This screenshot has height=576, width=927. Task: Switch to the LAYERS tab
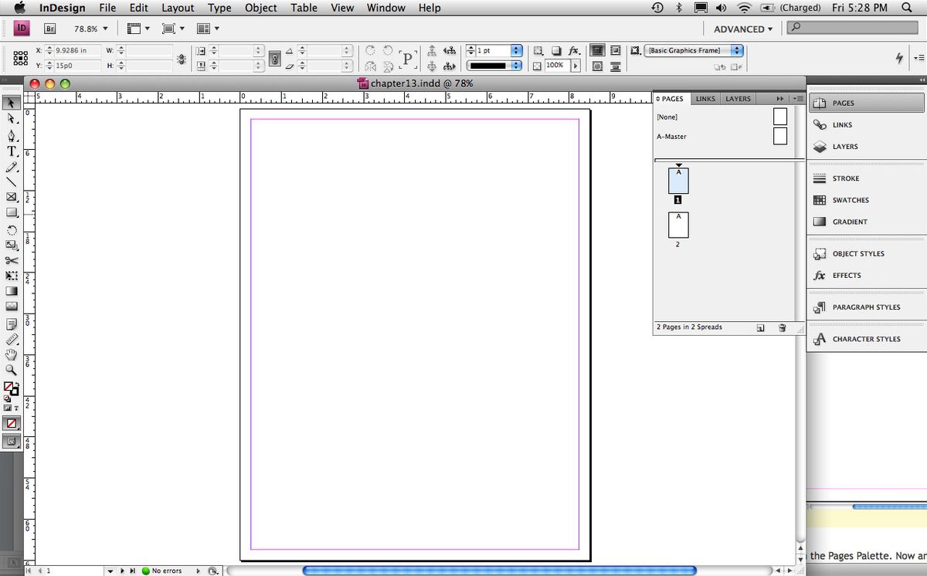(x=738, y=99)
